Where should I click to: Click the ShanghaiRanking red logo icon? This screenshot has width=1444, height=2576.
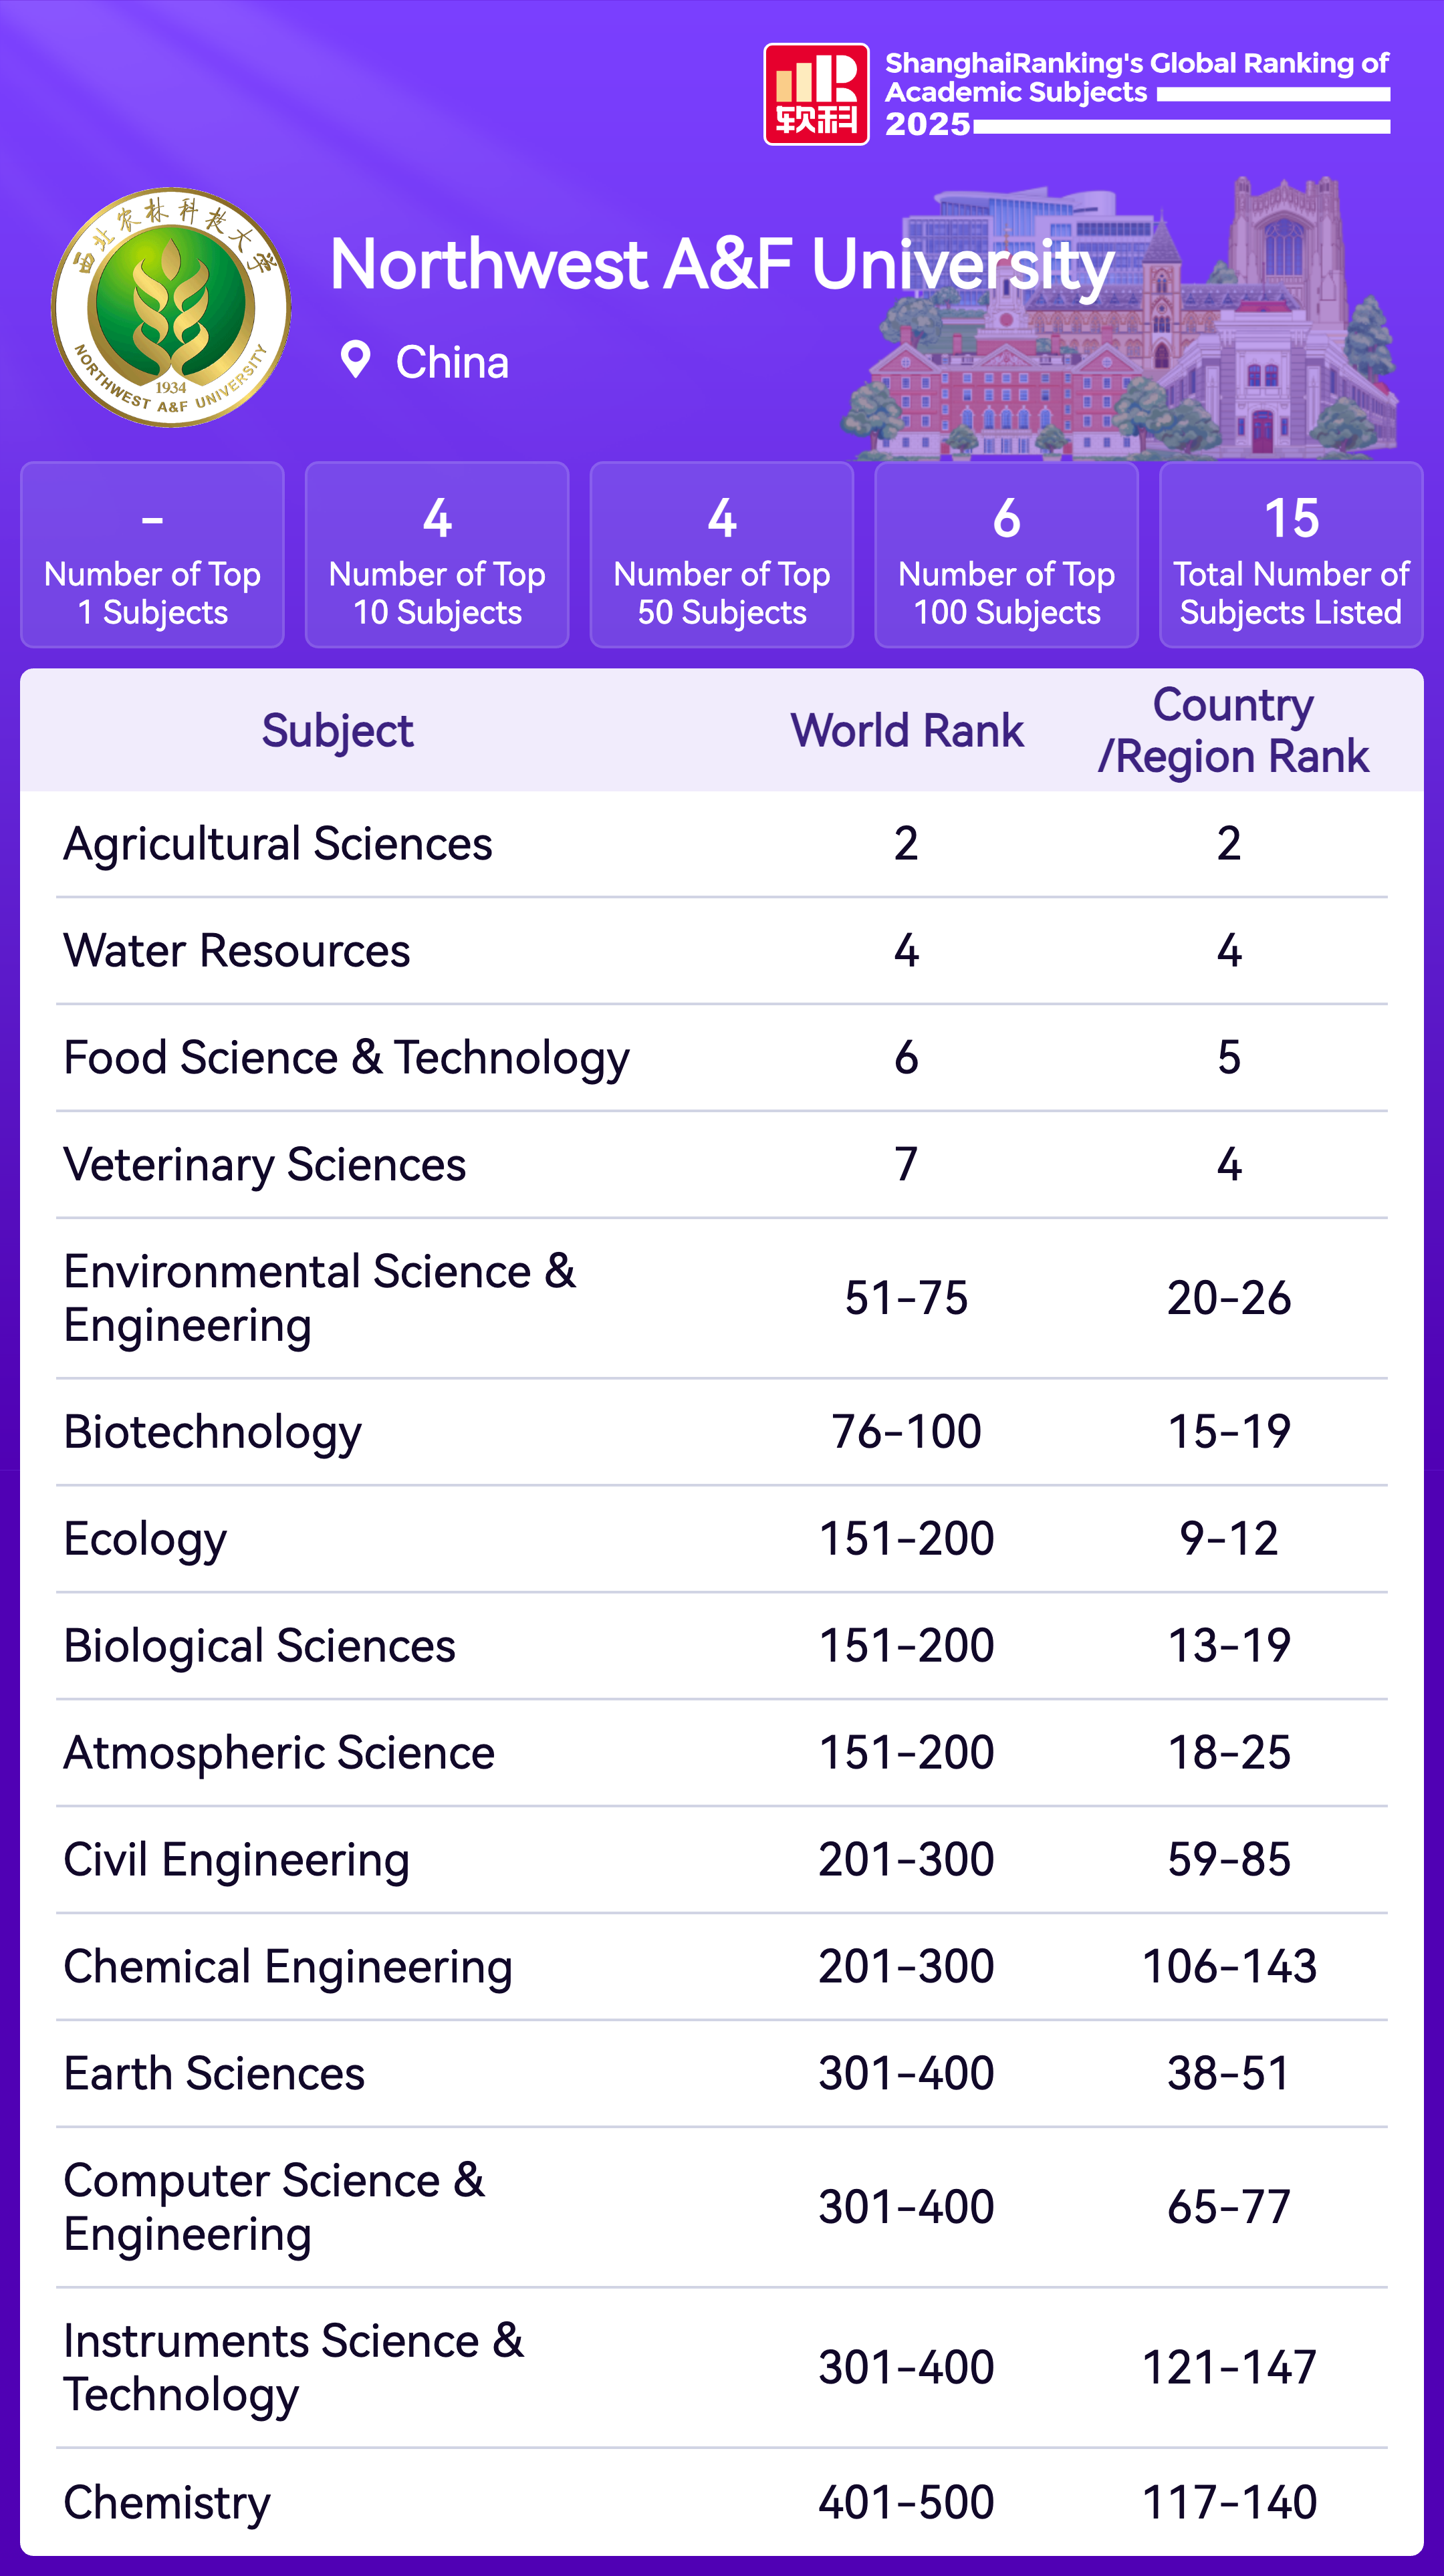816,94
